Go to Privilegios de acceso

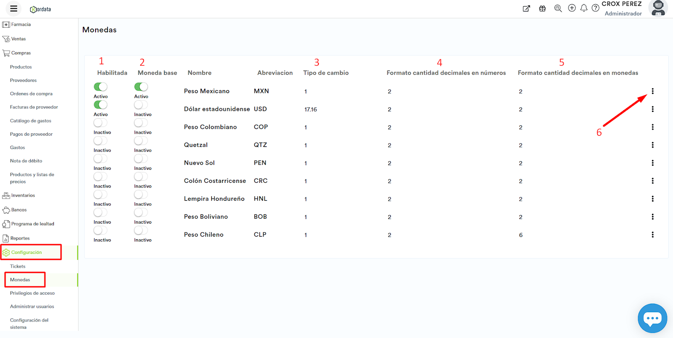(32, 293)
